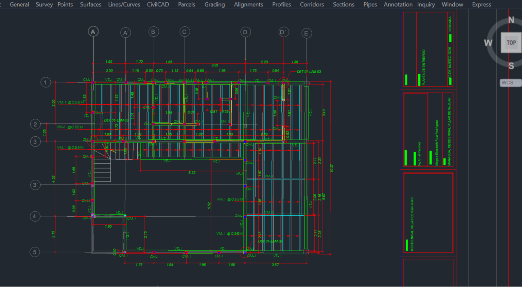Select the 6.22 dimension text in plan

pyautogui.click(x=192, y=173)
